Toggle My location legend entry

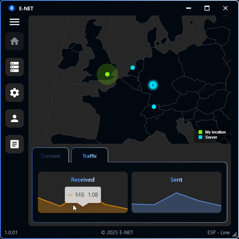click(212, 132)
